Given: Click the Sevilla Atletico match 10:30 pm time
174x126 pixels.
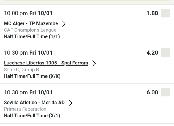Looking at the screenshot, I should tap(28, 92).
